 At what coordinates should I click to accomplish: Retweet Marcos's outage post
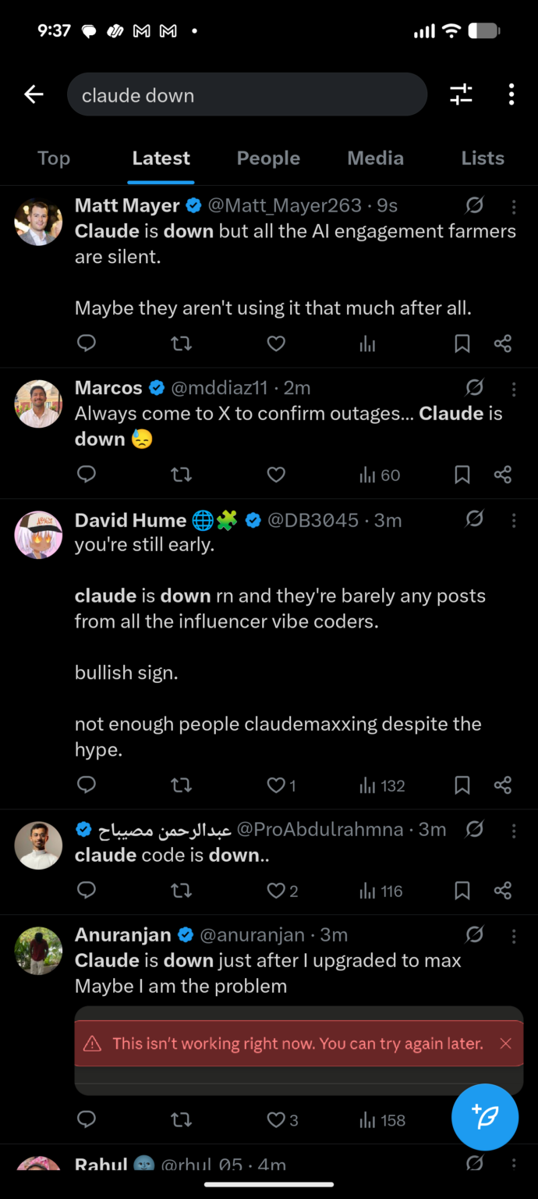tap(181, 475)
